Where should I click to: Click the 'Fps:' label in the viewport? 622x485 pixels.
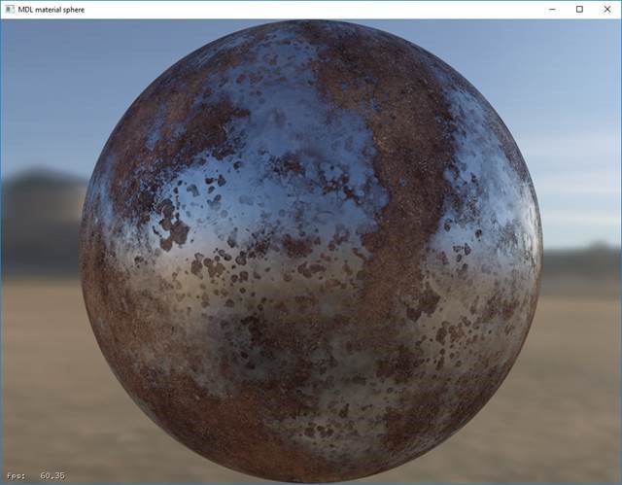16,475
